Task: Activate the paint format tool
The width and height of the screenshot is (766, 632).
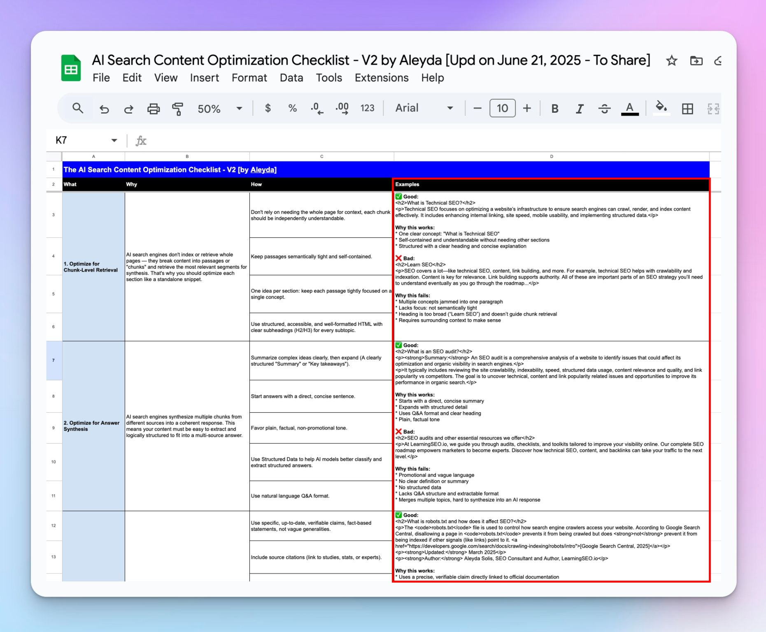Action: point(178,109)
